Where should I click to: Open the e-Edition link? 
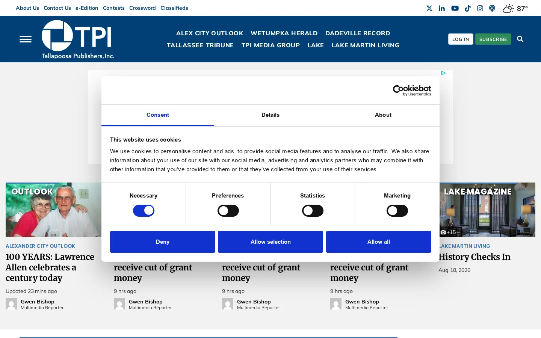pyautogui.click(x=87, y=8)
